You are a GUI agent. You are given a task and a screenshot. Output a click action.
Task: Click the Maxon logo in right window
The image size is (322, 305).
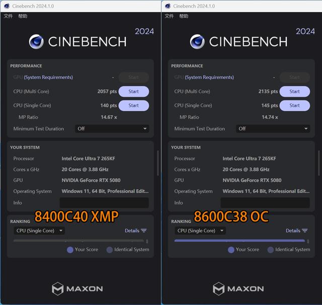(x=238, y=288)
